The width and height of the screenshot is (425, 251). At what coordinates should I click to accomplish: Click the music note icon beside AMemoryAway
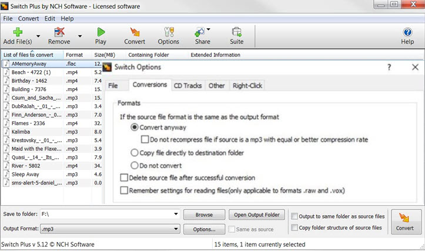[6, 63]
